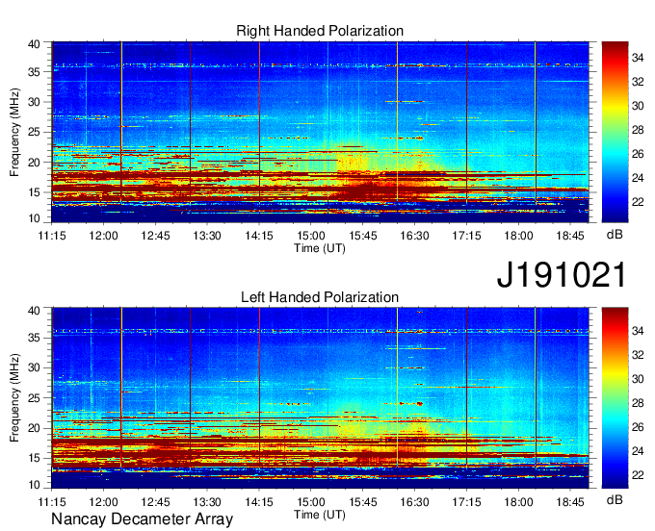The width and height of the screenshot is (655, 531).
Task: Click the 22 dB value on Right Handed colorbar
Action: (x=638, y=202)
